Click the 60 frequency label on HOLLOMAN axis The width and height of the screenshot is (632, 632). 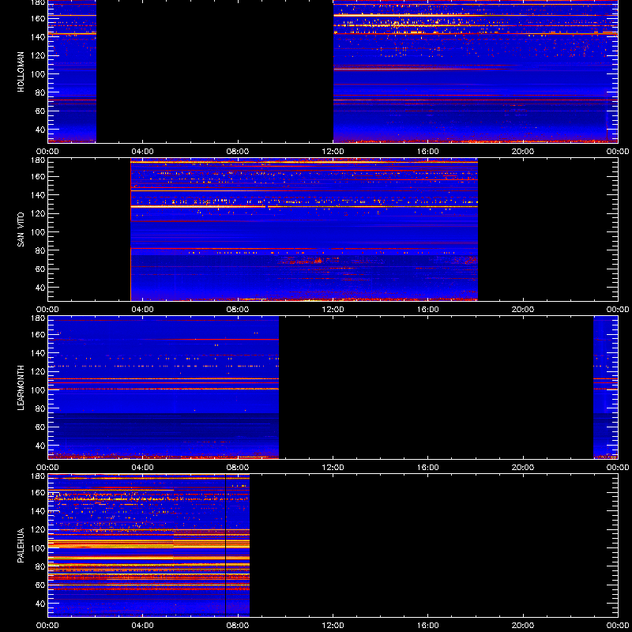pos(41,111)
